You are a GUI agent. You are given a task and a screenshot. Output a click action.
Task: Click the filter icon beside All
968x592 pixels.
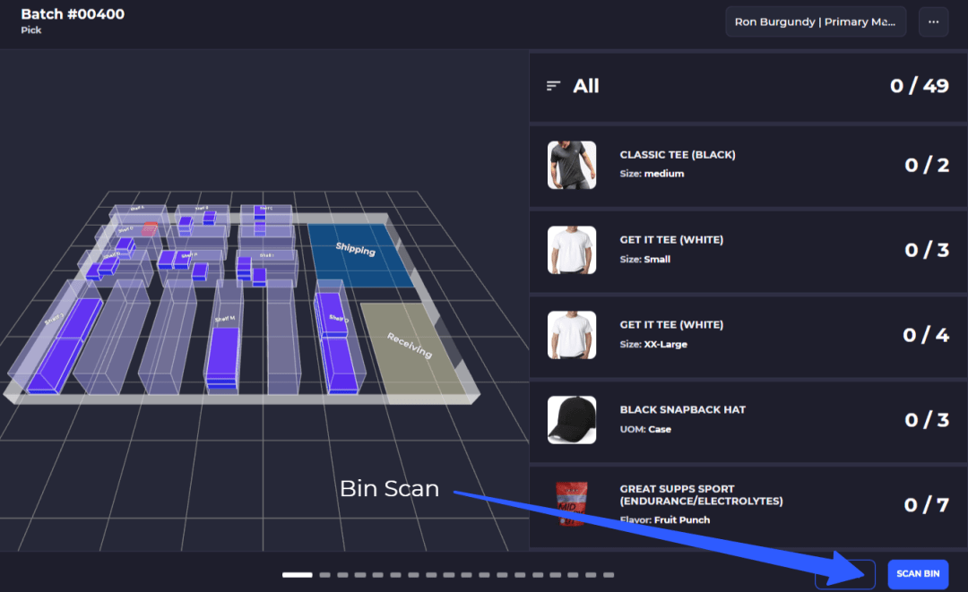[x=553, y=86]
